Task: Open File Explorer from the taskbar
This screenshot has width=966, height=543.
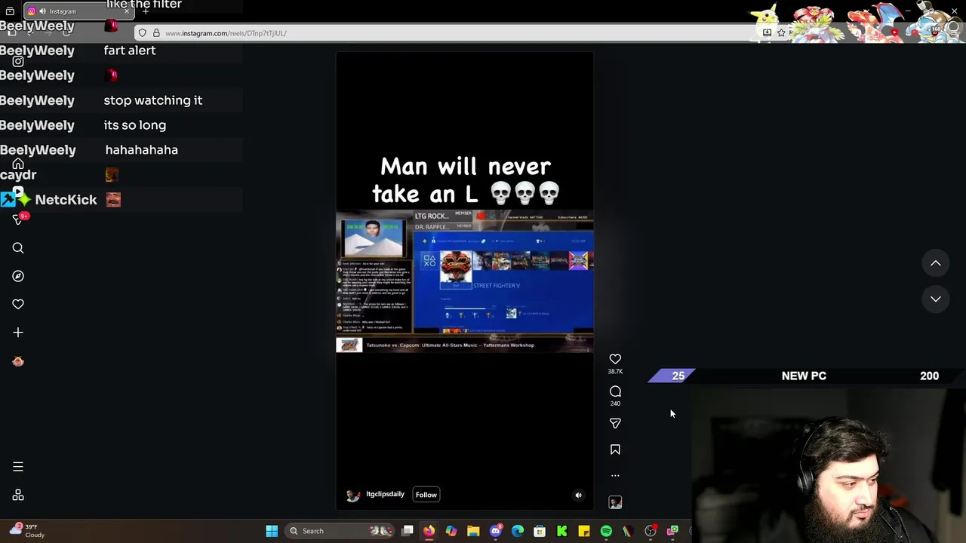Action: [473, 531]
